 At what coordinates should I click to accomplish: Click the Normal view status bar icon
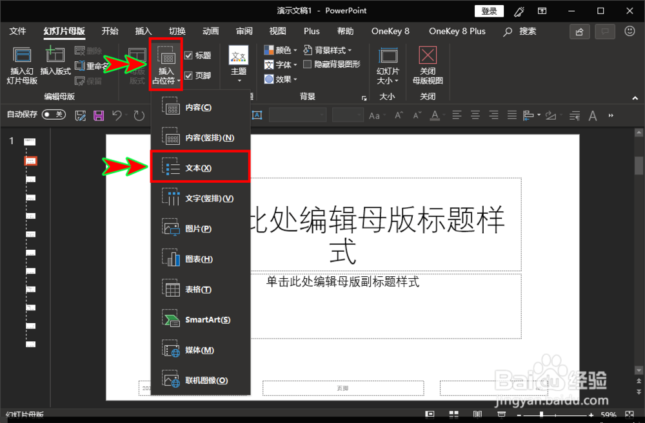point(430,415)
